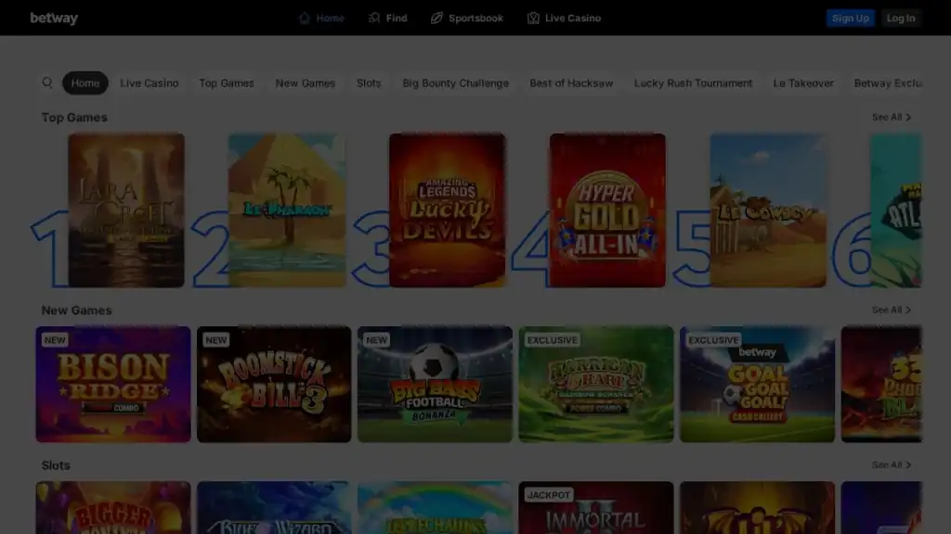Open the Immortal jackpot slot tile
This screenshot has width=951, height=534.
click(x=596, y=507)
